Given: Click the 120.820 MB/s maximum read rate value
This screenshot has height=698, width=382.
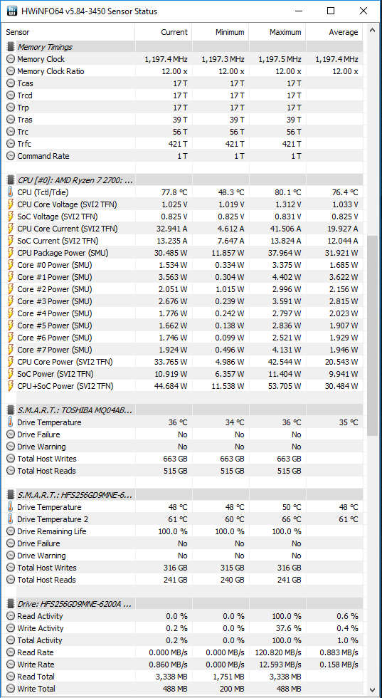Looking at the screenshot, I should point(279,652).
